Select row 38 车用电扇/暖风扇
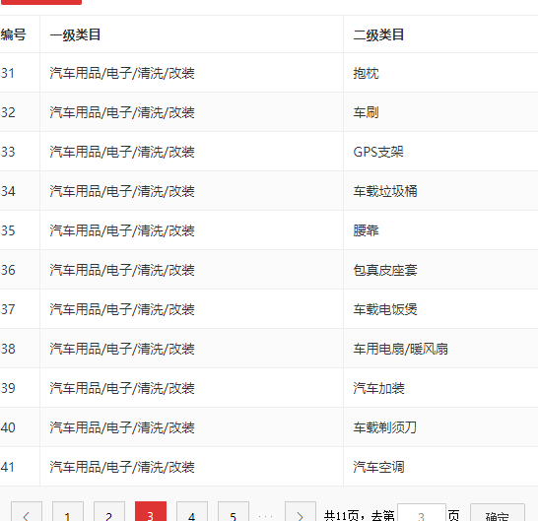538x521 pixels. [269, 349]
